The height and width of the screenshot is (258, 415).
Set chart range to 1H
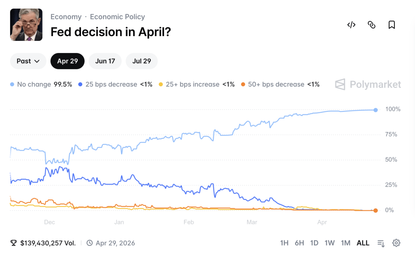tap(284, 243)
